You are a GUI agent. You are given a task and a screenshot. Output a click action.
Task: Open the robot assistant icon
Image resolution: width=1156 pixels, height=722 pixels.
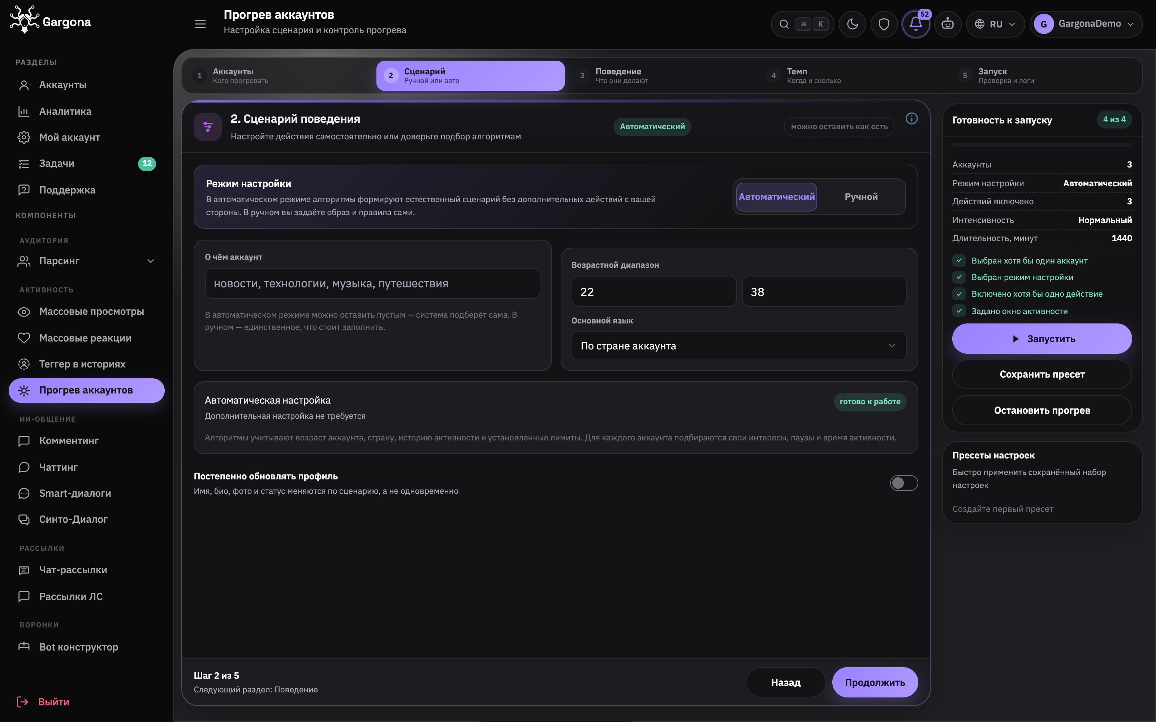948,24
